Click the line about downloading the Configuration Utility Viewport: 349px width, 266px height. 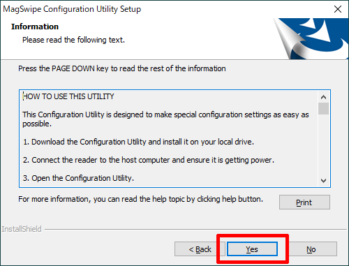click(138, 142)
